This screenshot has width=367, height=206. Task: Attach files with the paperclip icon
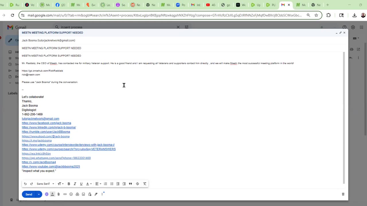click(58, 194)
